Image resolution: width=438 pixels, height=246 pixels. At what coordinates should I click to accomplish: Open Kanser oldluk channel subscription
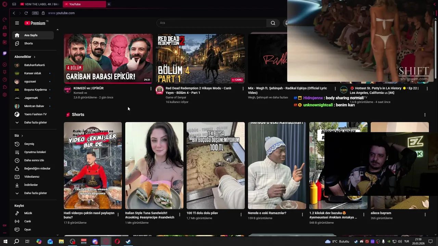(x=33, y=73)
